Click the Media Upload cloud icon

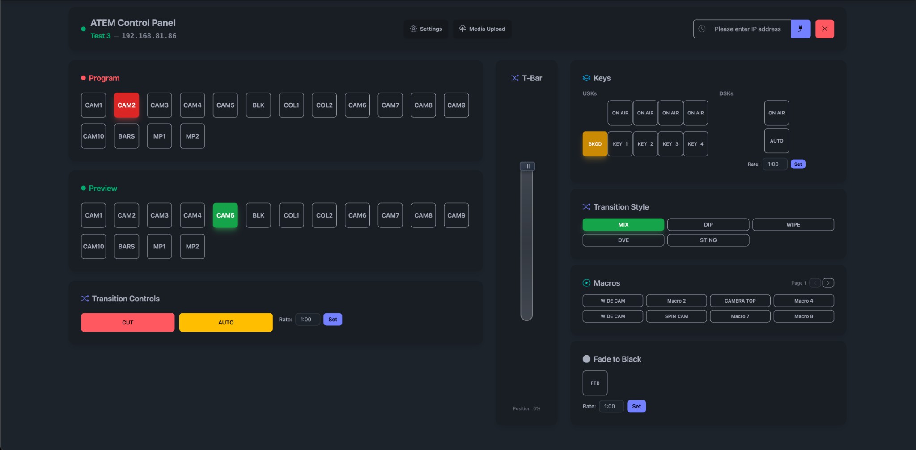tap(463, 29)
